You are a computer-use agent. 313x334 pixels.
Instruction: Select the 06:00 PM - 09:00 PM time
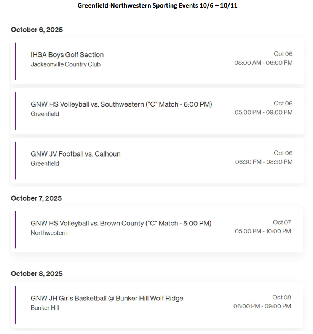[x=262, y=306]
